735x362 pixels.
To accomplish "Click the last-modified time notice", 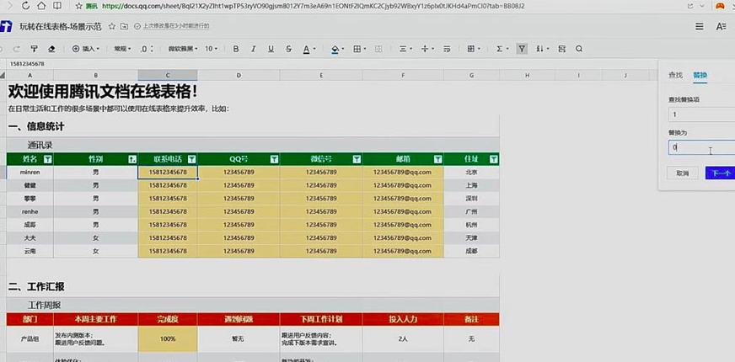I will [172, 26].
